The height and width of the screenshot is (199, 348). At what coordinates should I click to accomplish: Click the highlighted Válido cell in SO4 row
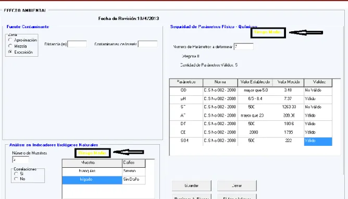tap(318, 142)
